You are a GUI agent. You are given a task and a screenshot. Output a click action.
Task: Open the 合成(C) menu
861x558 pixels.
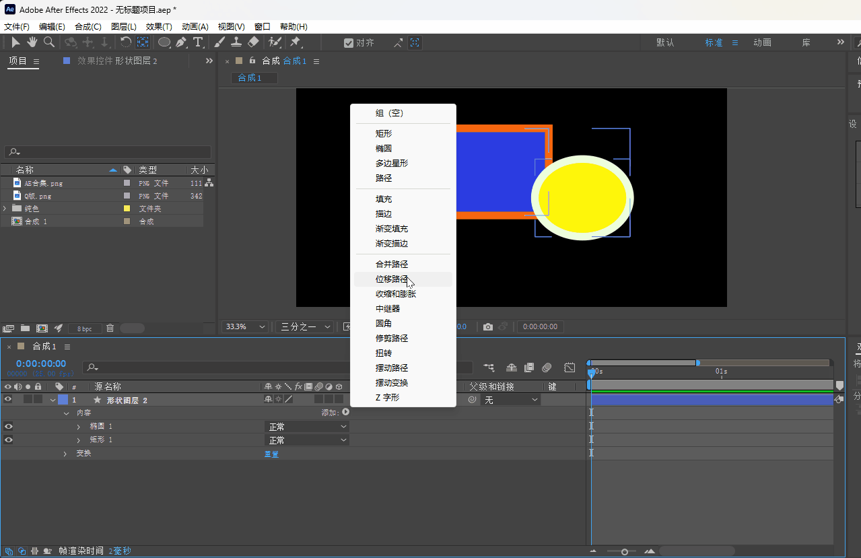88,27
